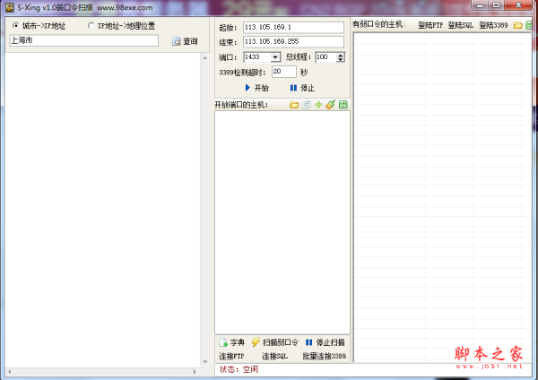Click the port value 1433 text box
538x380 pixels.
257,57
